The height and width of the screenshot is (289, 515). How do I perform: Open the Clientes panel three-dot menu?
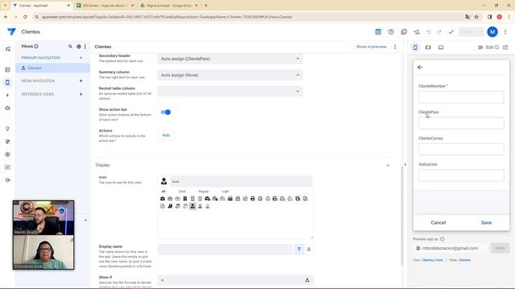pyautogui.click(x=395, y=47)
